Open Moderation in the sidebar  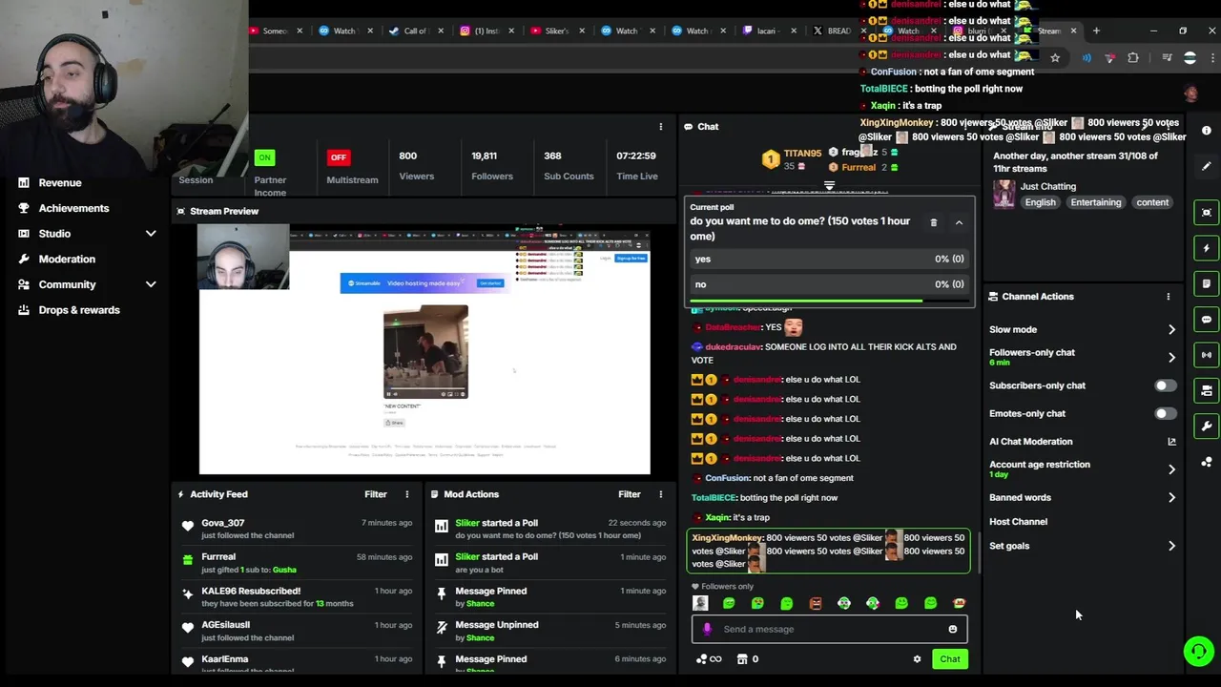(x=67, y=260)
